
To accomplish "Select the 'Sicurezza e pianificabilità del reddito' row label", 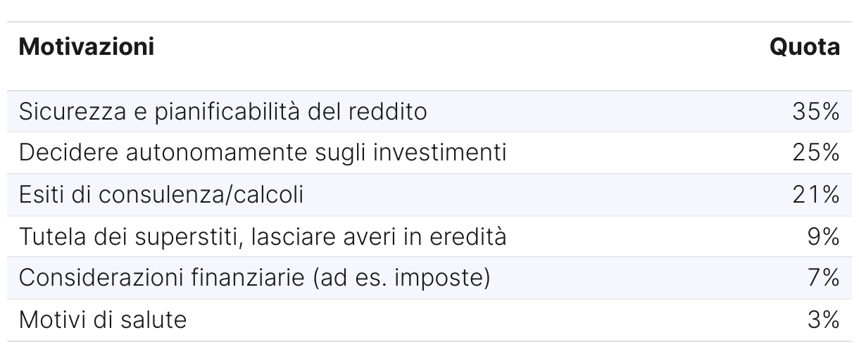I will click(x=222, y=111).
